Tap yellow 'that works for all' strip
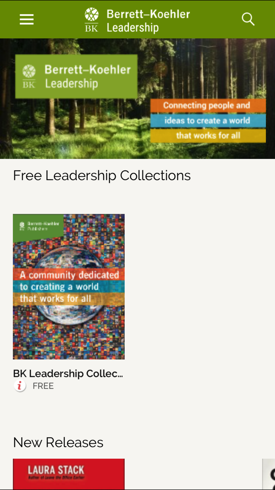Screen dimensions: 275x490 (208, 136)
